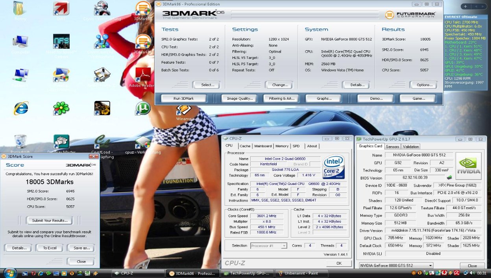
Task: Click the Run 3DMark button
Action: pyautogui.click(x=183, y=99)
